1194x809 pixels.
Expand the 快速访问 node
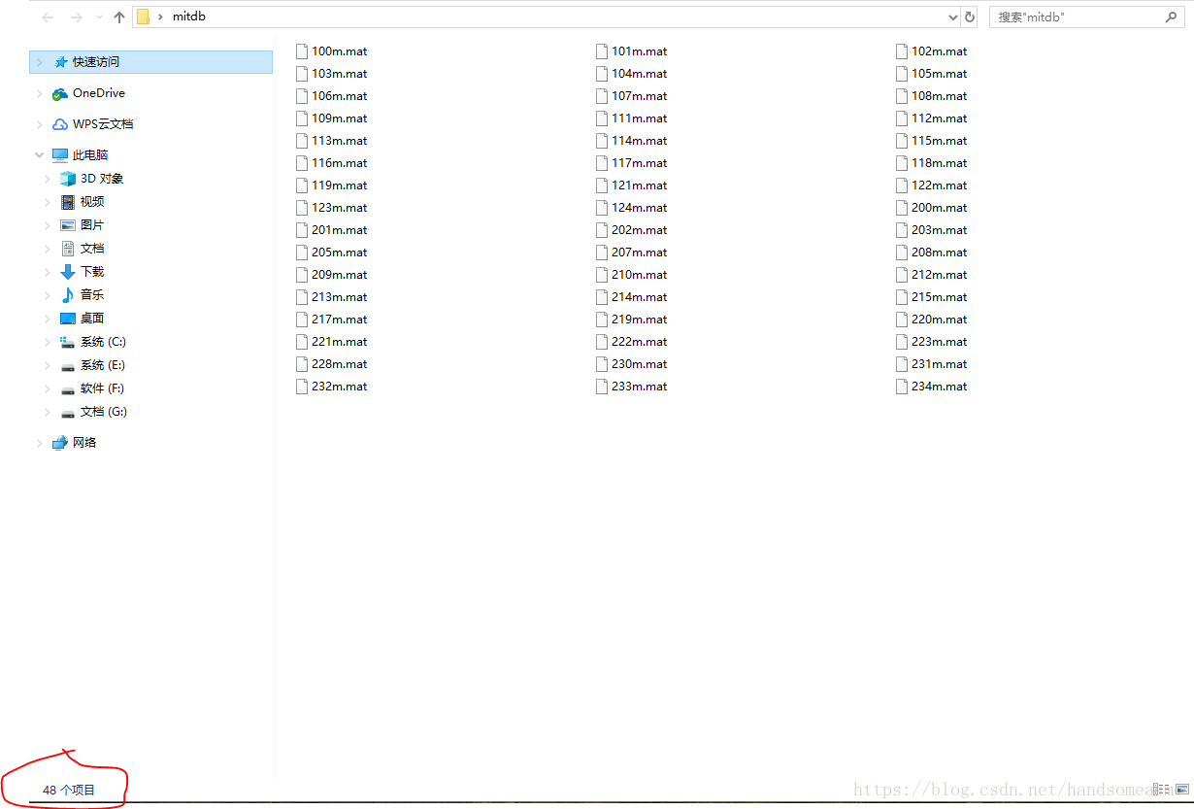pyautogui.click(x=40, y=62)
